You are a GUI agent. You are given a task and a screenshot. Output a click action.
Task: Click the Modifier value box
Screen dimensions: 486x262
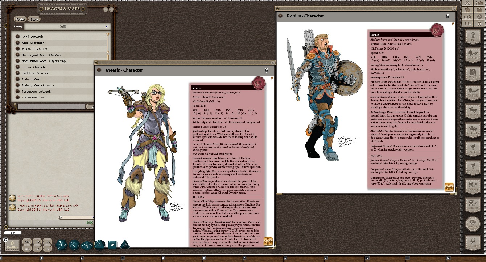pyautogui.click(x=13, y=245)
